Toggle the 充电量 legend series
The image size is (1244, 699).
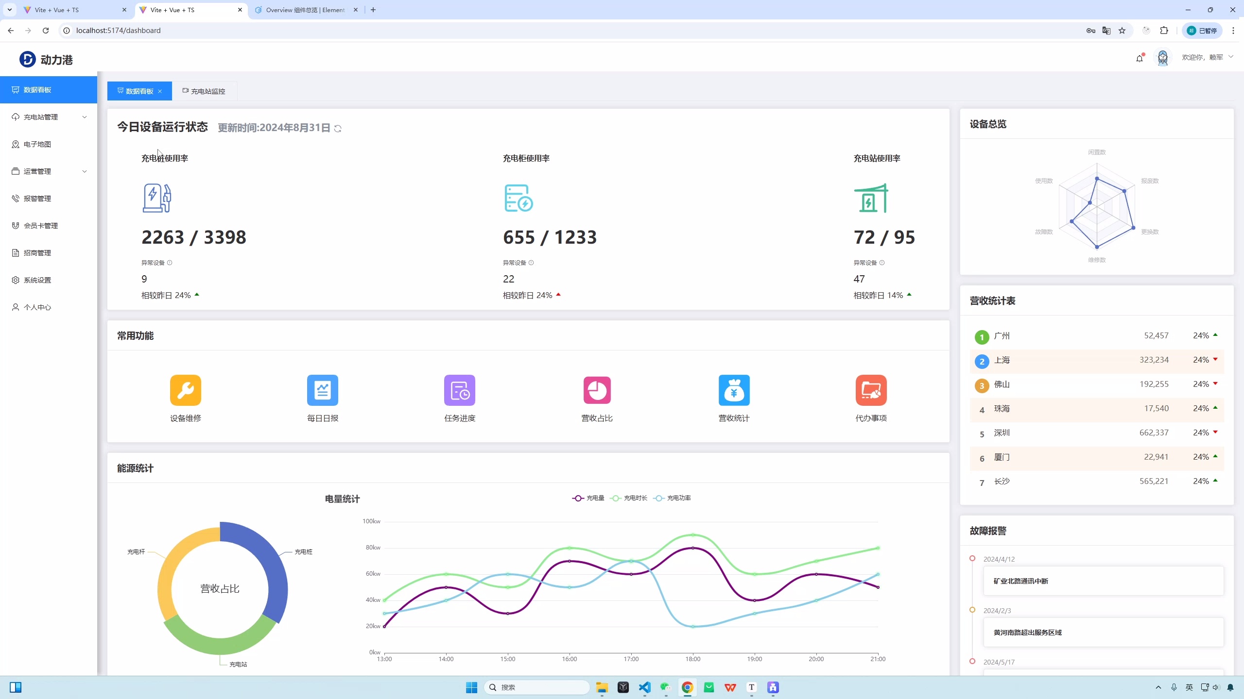click(588, 498)
